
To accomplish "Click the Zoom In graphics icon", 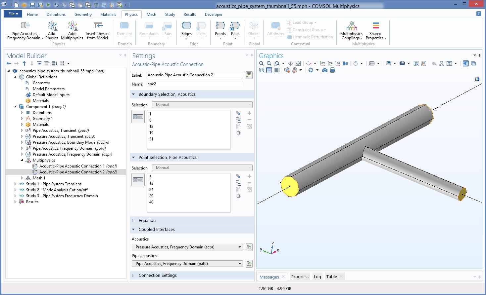I will 262,63.
